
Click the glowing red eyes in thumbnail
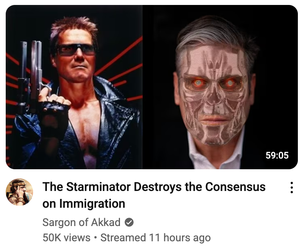pyautogui.click(x=214, y=83)
